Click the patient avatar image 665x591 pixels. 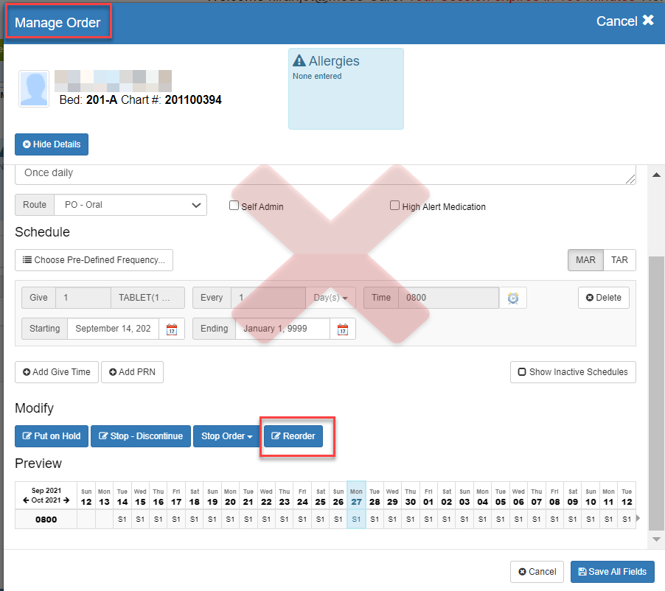point(34,89)
